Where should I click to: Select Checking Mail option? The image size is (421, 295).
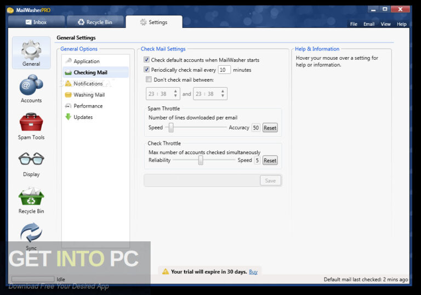pos(95,72)
